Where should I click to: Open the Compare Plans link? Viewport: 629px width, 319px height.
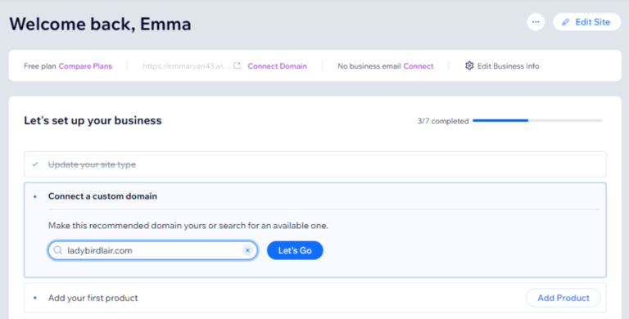point(85,66)
